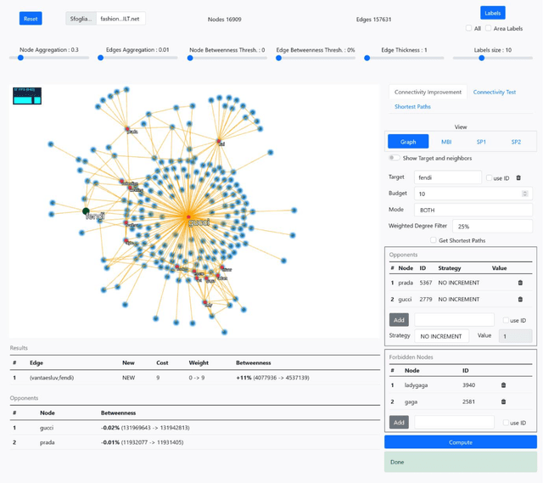Open the FPS stats monitor widget
Screen dimensions: 543x483
pos(27,96)
